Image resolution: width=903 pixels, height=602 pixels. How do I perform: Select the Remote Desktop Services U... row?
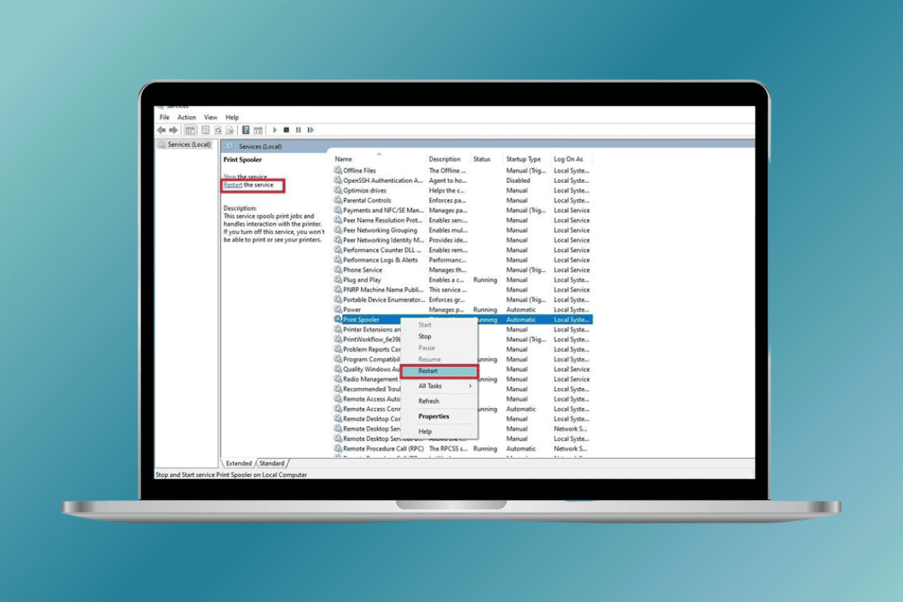click(463, 439)
